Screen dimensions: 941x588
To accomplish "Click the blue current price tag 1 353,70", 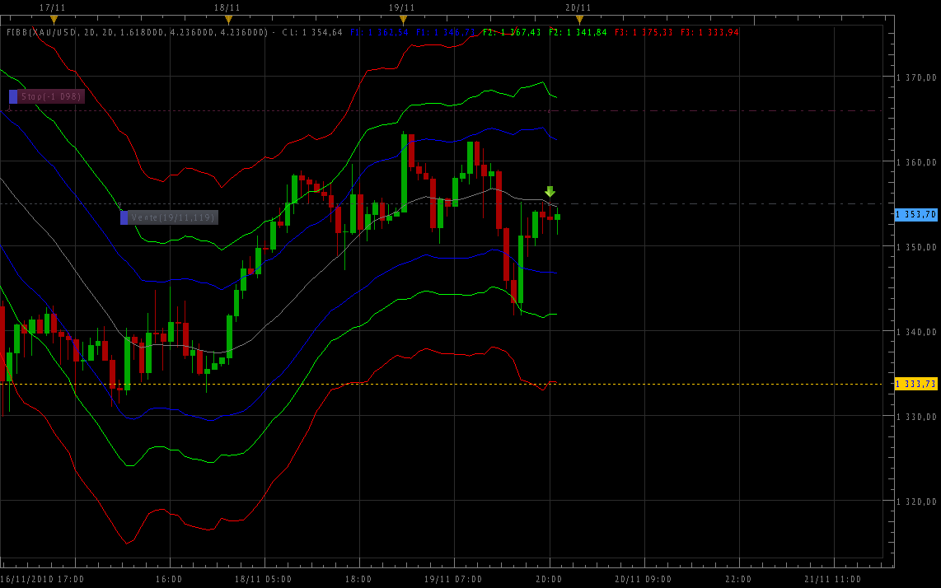I will (916, 214).
